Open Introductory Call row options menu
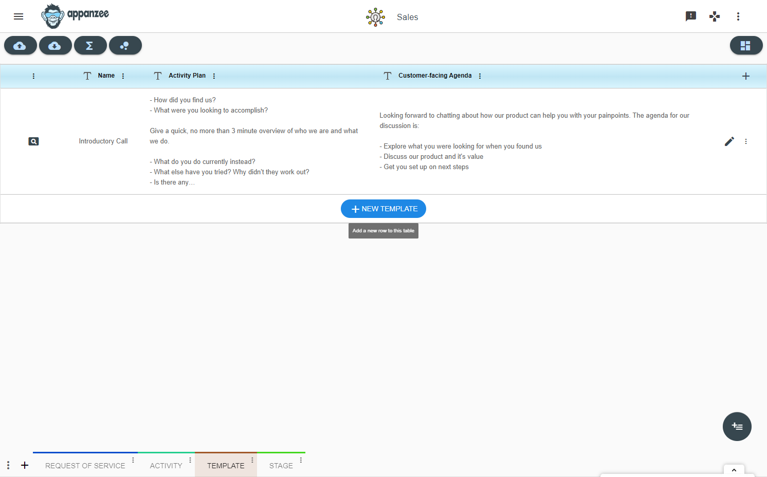This screenshot has width=767, height=477. (x=746, y=141)
